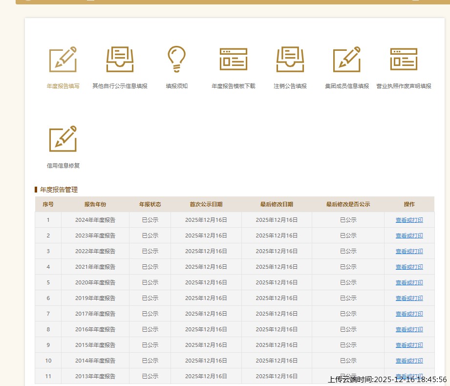Open the 信用信息修复 icon
Viewport: 450px width, 386px height.
tap(63, 139)
